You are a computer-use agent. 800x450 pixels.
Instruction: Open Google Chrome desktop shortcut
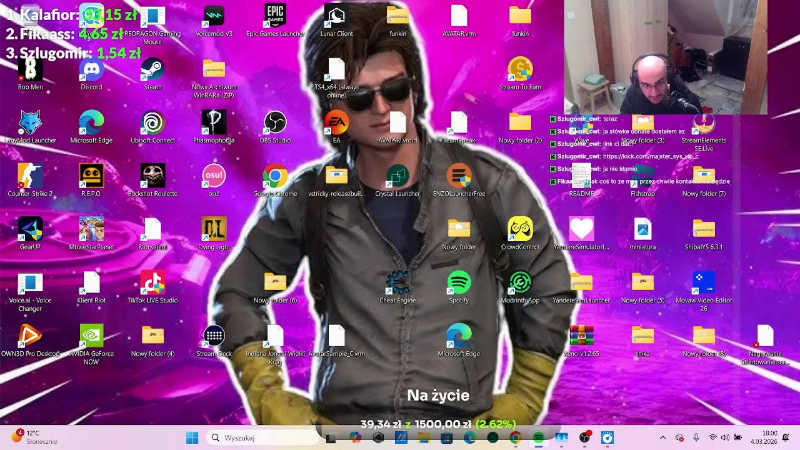pyautogui.click(x=275, y=181)
